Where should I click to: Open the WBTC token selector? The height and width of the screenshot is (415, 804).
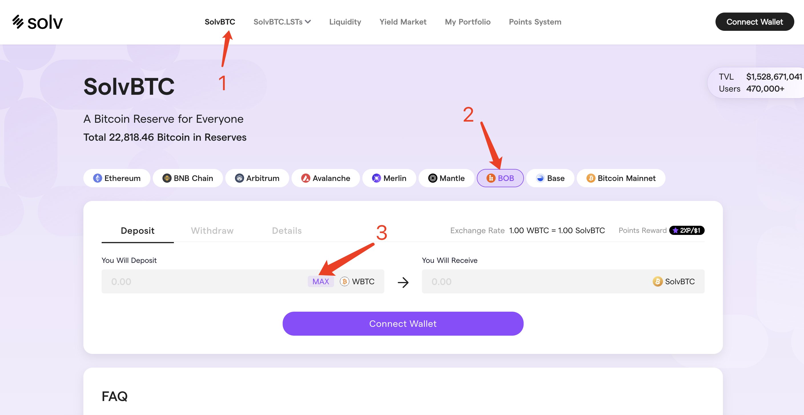[357, 281]
